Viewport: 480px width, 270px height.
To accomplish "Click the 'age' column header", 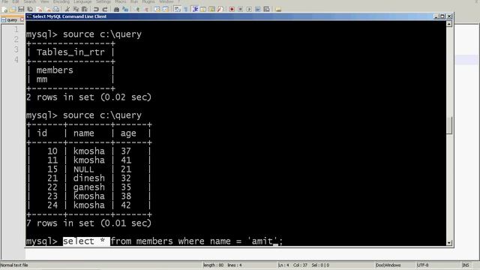I will [128, 133].
